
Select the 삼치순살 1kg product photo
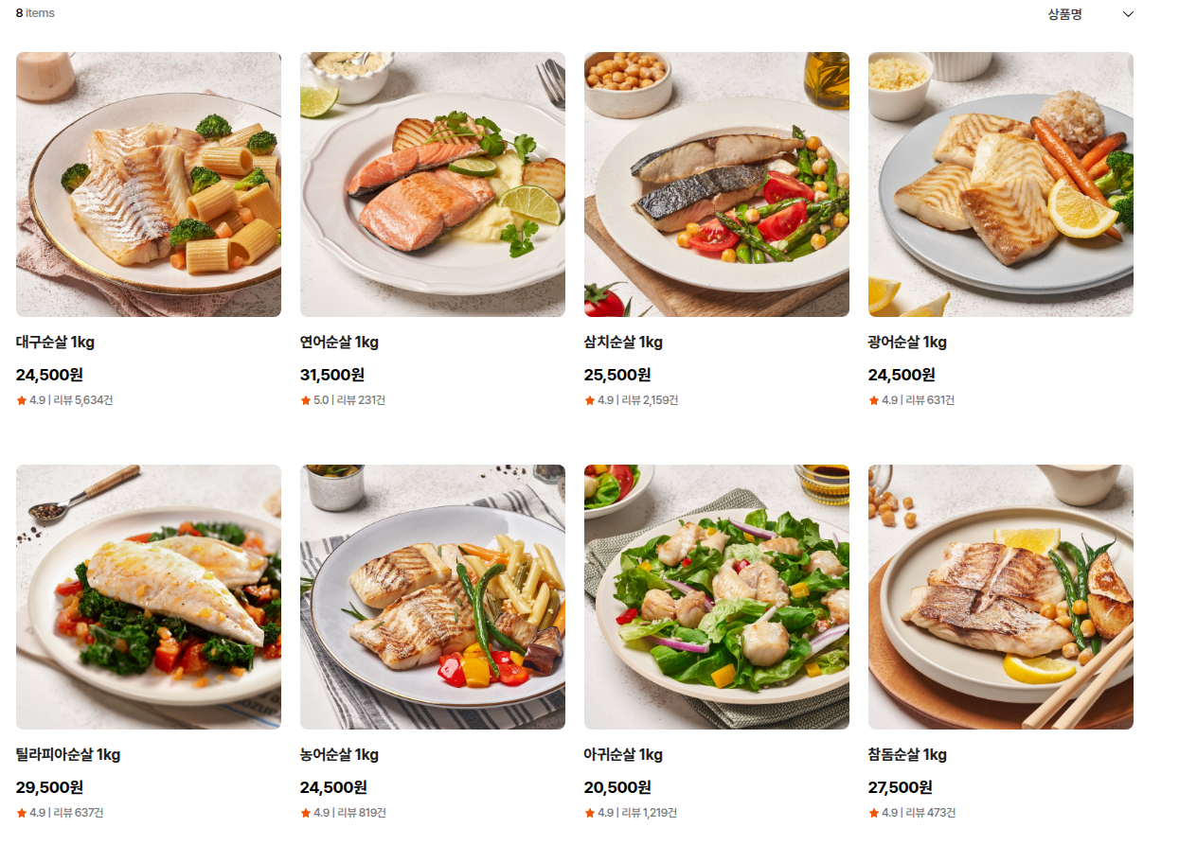click(x=717, y=185)
